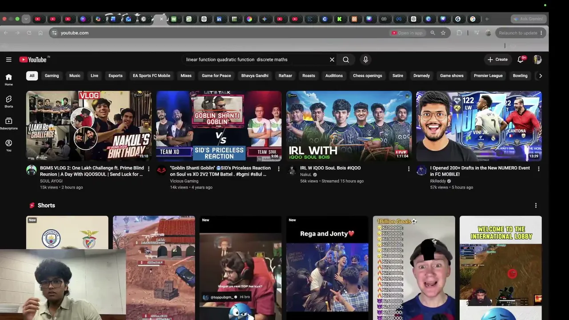Open the NakuL channel name link

coord(306,175)
